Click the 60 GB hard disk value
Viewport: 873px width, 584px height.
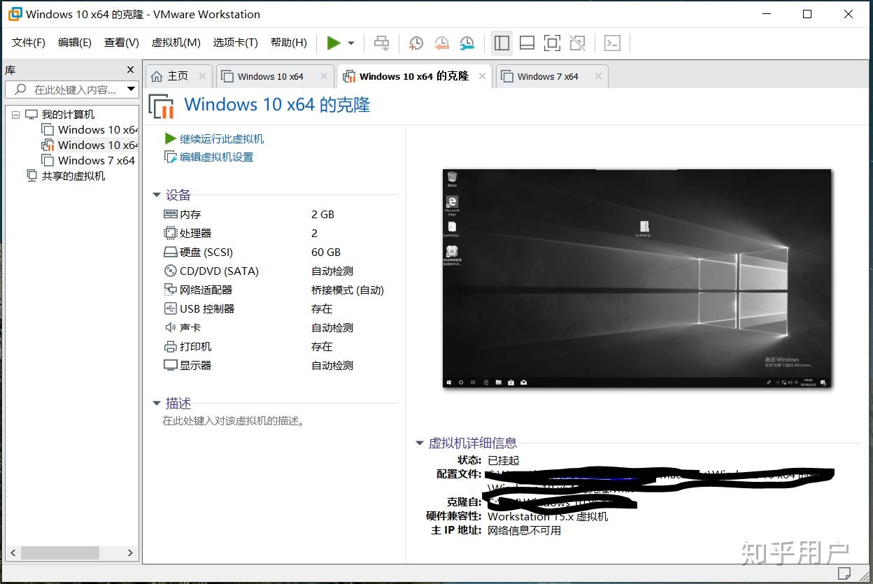[x=326, y=252]
